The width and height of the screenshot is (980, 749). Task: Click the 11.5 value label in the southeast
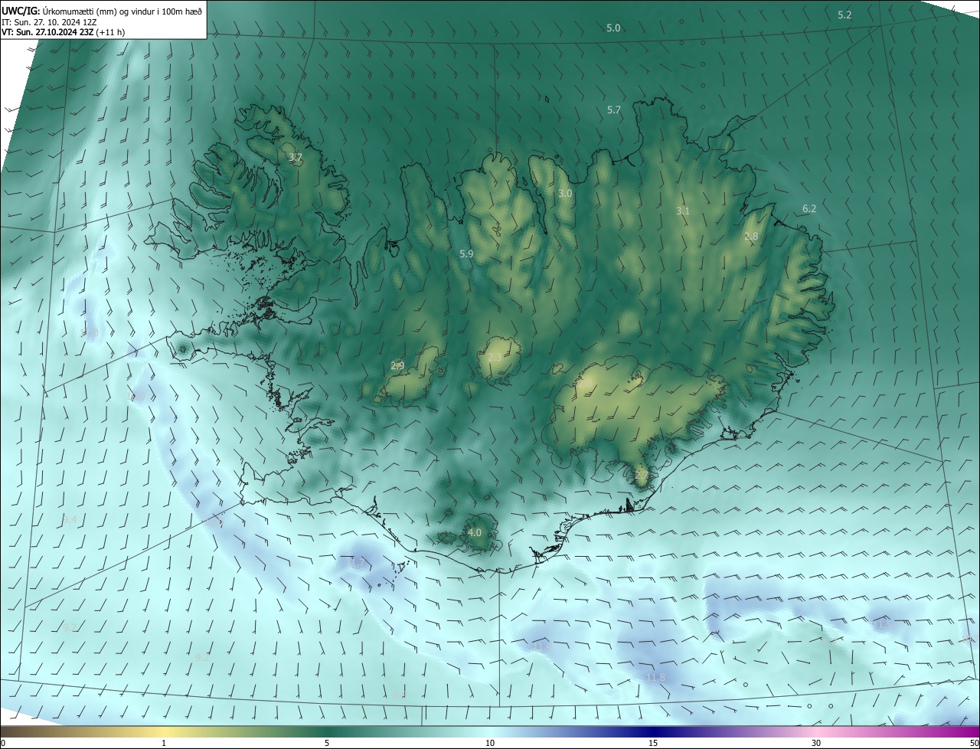(x=883, y=626)
